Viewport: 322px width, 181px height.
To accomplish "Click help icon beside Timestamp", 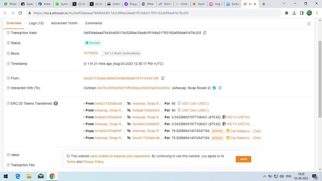I will click(8, 64).
